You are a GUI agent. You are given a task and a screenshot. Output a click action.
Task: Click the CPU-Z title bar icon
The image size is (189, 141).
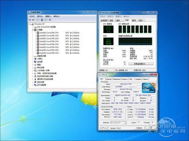click(100, 75)
